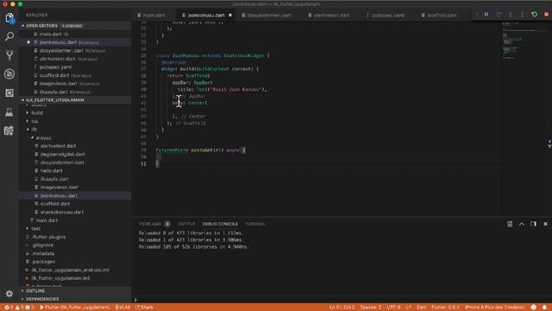This screenshot has width=552, height=311.
Task: Open the Extensions view icon
Action: pos(9,92)
